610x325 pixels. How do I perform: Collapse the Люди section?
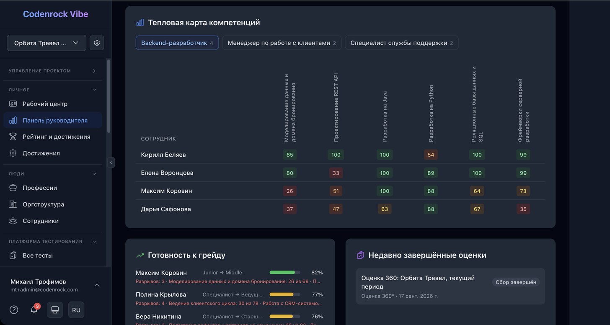[x=53, y=173]
